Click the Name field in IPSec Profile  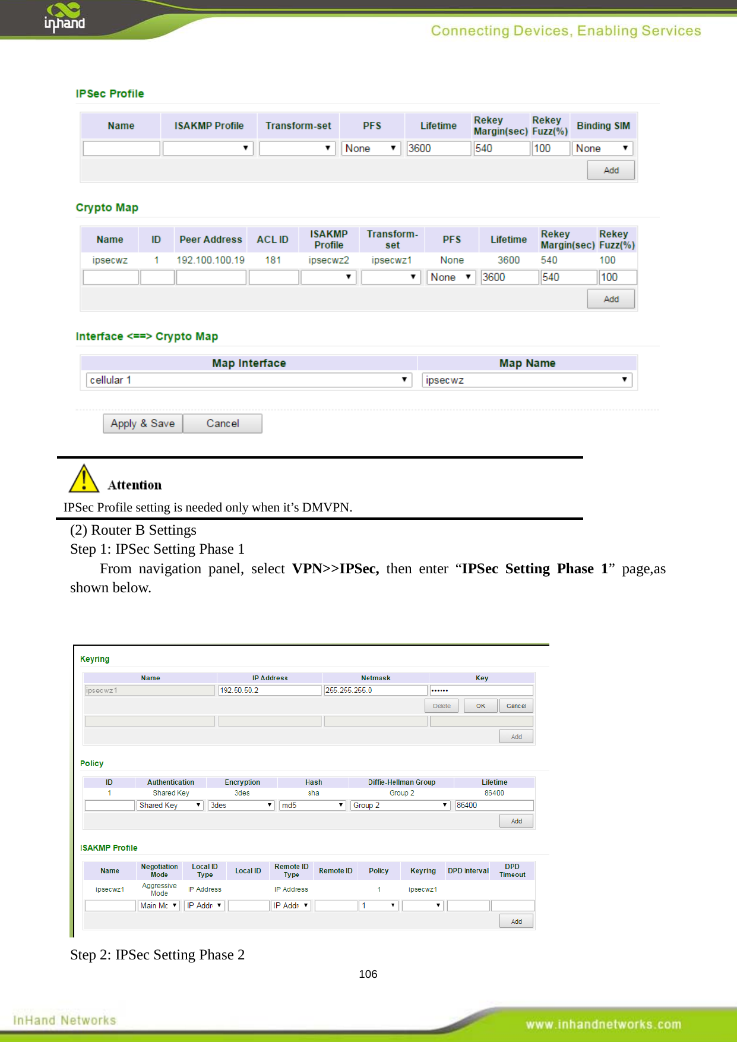[x=121, y=148]
